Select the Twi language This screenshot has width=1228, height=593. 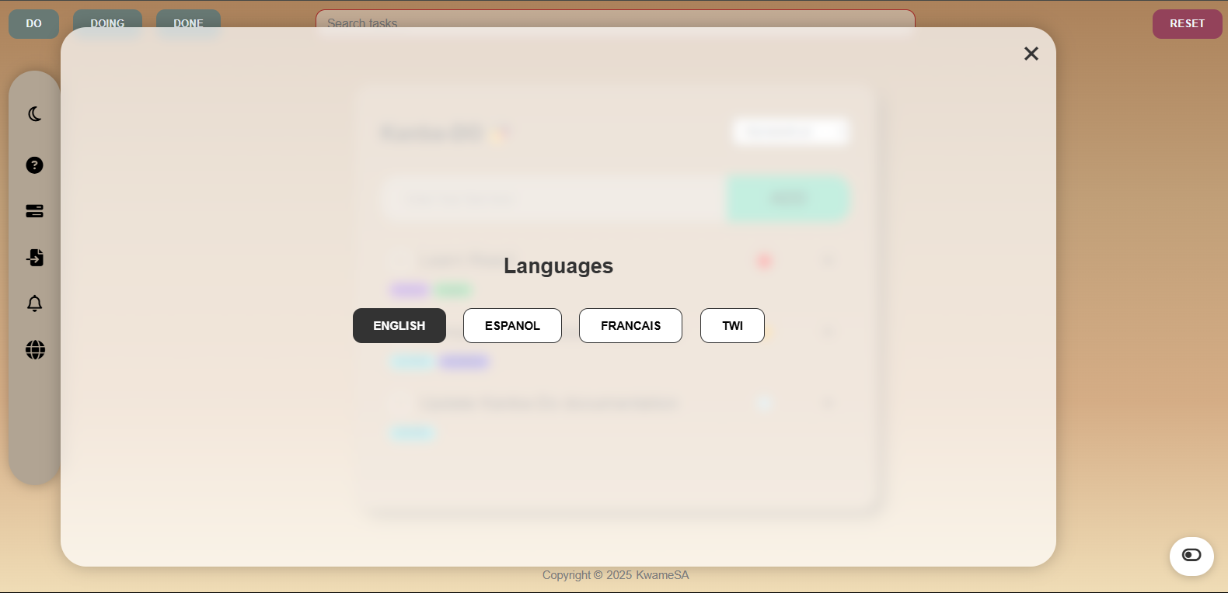click(732, 325)
